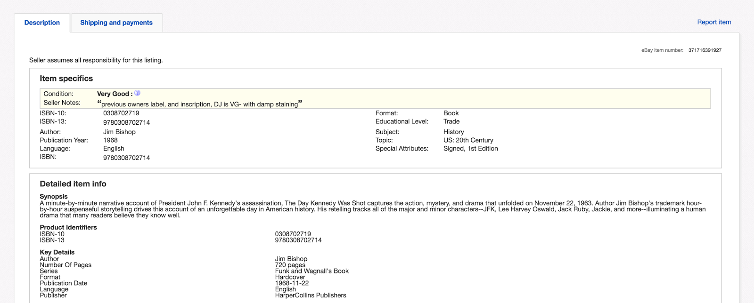This screenshot has width=754, height=303.
Task: Click publication date 1968-11-22
Action: click(x=292, y=283)
